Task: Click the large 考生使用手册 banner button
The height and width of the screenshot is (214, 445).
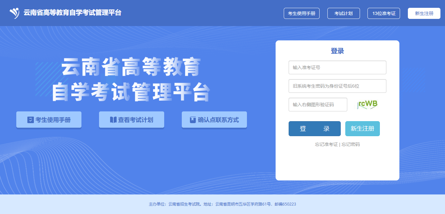Action: [49, 120]
